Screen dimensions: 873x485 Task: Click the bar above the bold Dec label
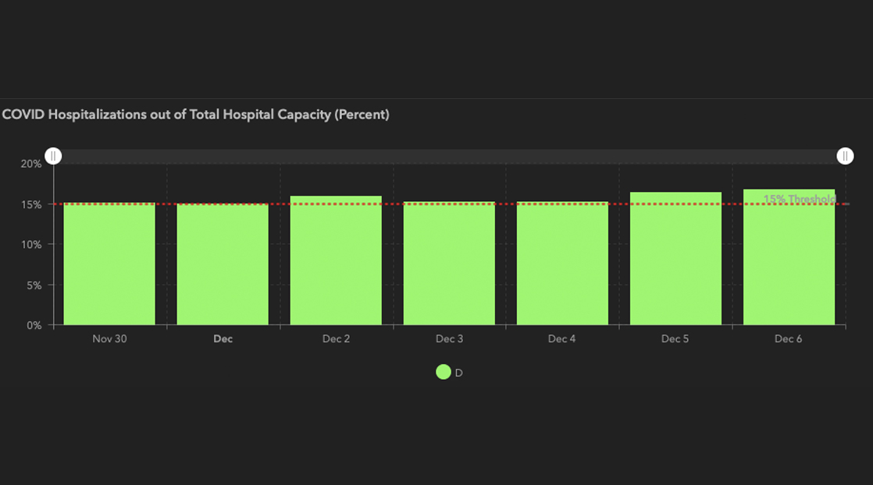[x=223, y=264]
